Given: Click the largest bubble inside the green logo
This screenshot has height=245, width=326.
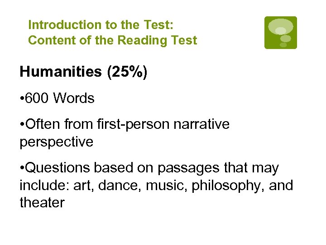Looking at the screenshot, I should click(x=281, y=27).
